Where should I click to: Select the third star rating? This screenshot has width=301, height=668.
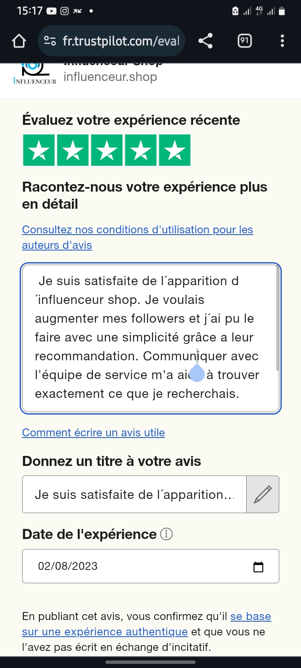click(x=107, y=150)
